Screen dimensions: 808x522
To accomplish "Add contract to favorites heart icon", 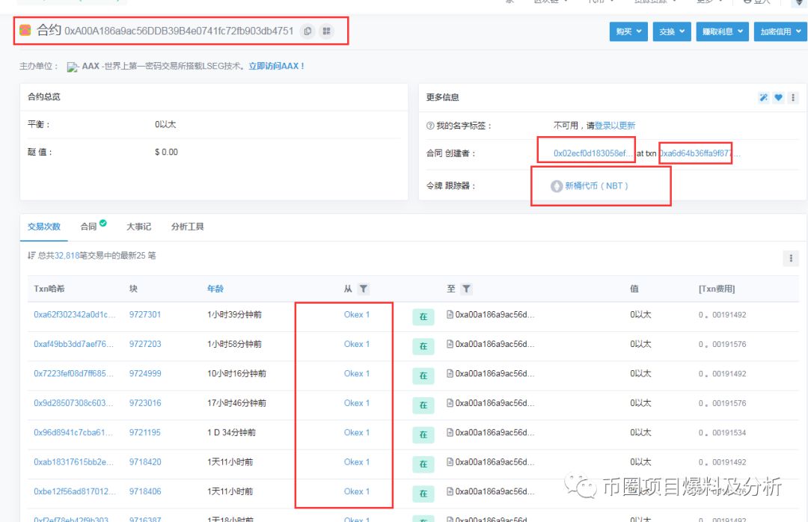I will coord(778,97).
